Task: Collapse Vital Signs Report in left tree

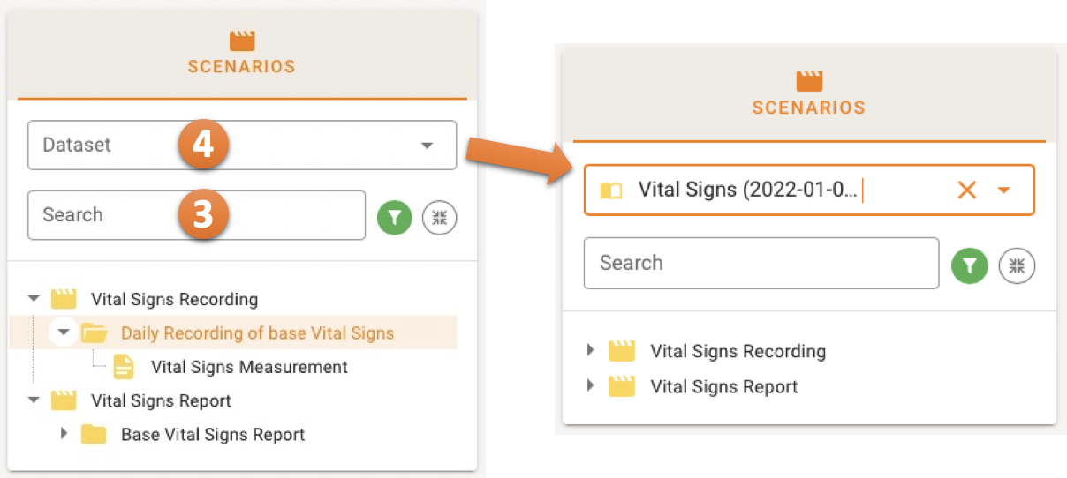Action: [x=34, y=400]
